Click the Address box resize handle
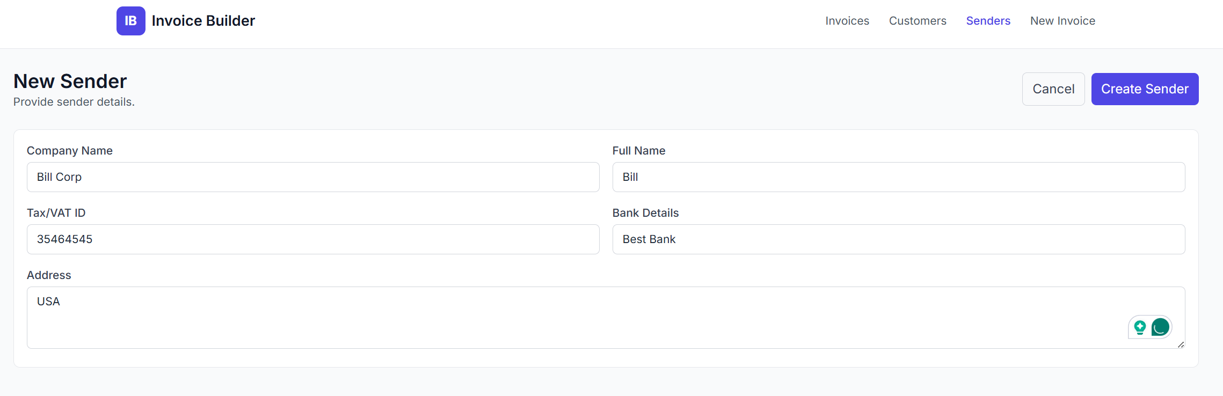 pyautogui.click(x=1181, y=344)
